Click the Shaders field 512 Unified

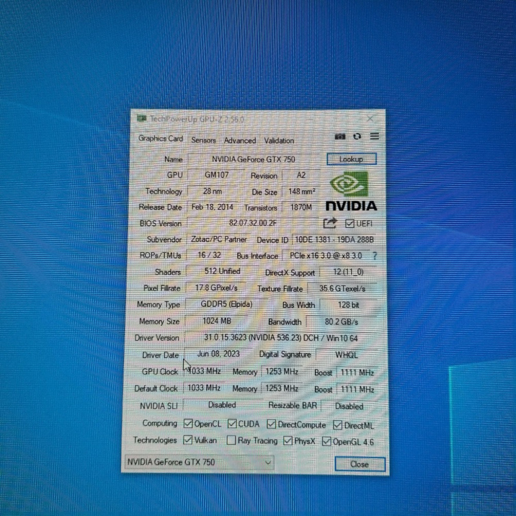[x=222, y=271]
